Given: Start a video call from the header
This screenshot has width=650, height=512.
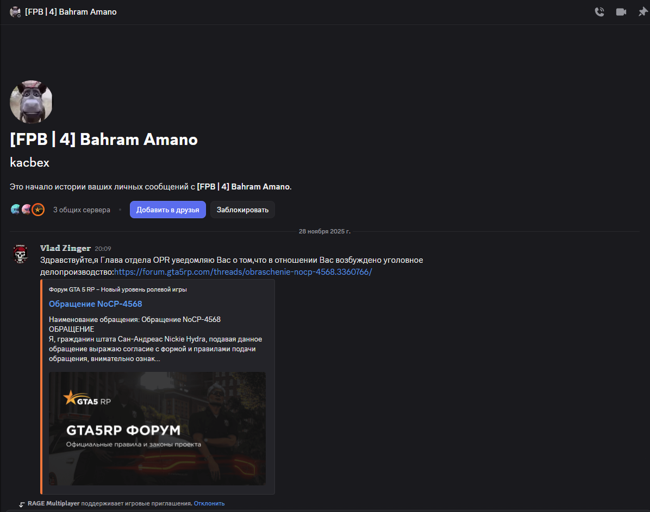Looking at the screenshot, I should coord(621,11).
